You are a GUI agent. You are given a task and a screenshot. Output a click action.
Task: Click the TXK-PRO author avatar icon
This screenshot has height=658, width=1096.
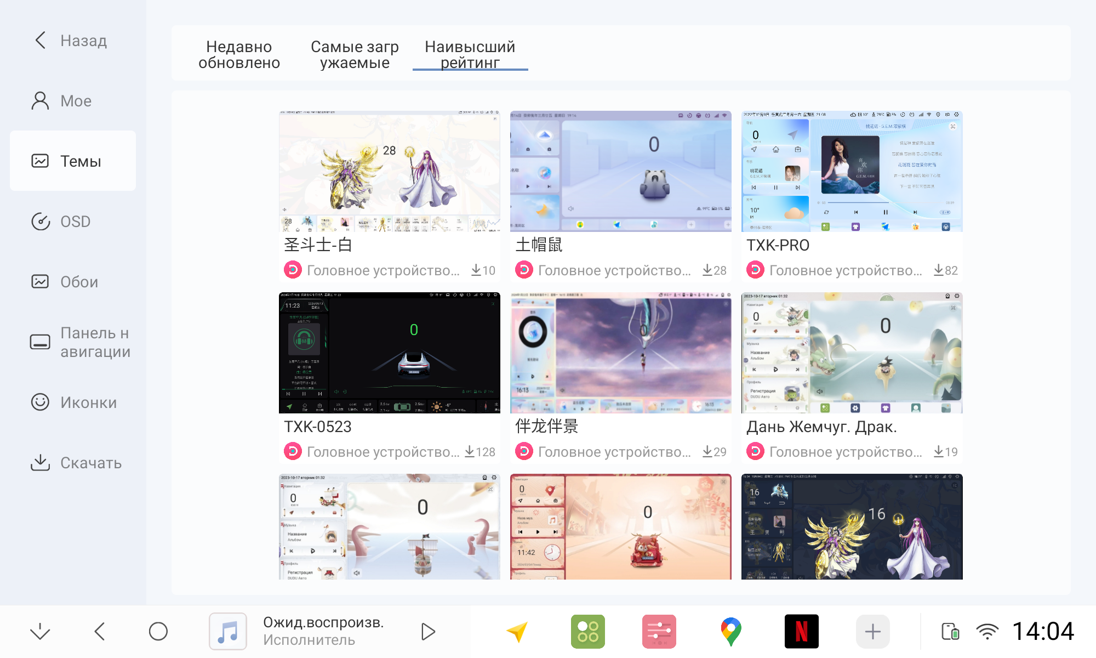click(755, 270)
